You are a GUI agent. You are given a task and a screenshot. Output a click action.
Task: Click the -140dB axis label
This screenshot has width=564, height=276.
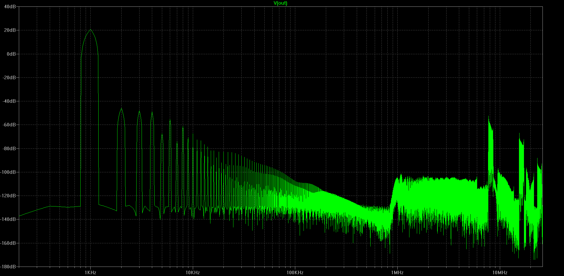(8, 219)
